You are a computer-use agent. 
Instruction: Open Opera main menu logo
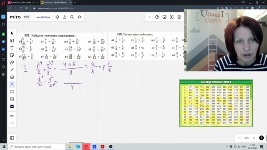coord(3,3)
